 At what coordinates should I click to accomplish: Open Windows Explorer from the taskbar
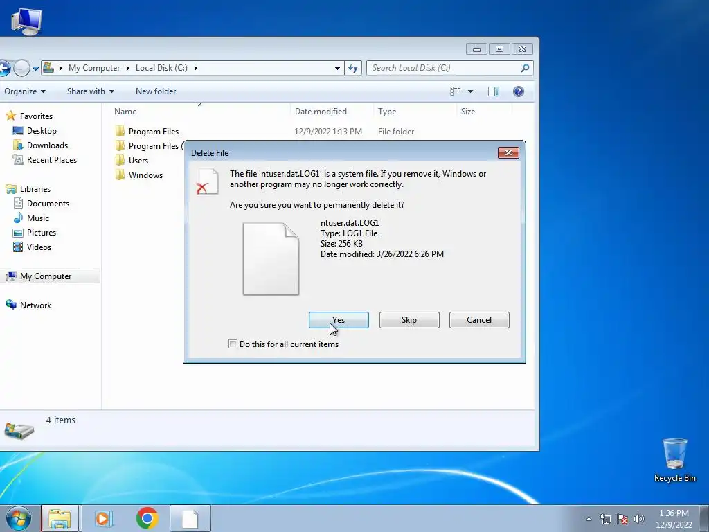pyautogui.click(x=60, y=518)
